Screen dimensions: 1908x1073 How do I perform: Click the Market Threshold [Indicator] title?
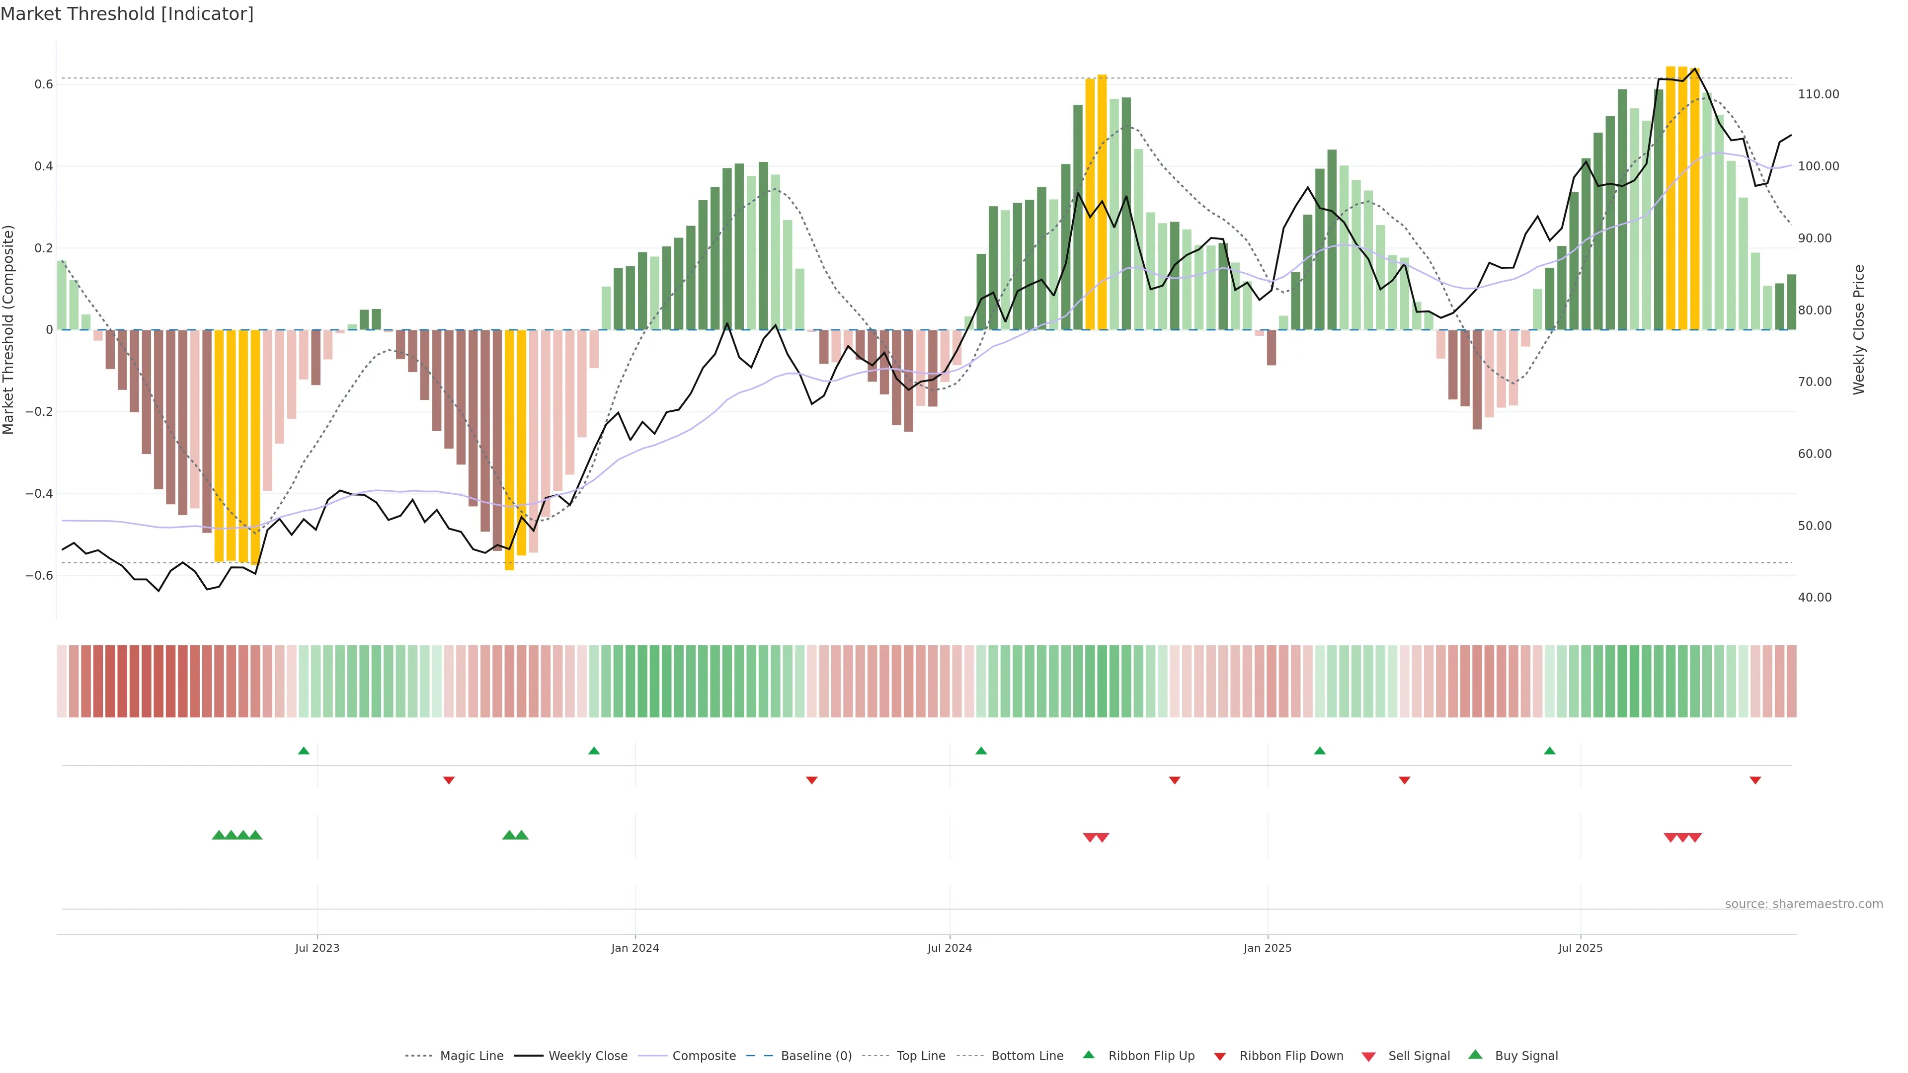[127, 14]
